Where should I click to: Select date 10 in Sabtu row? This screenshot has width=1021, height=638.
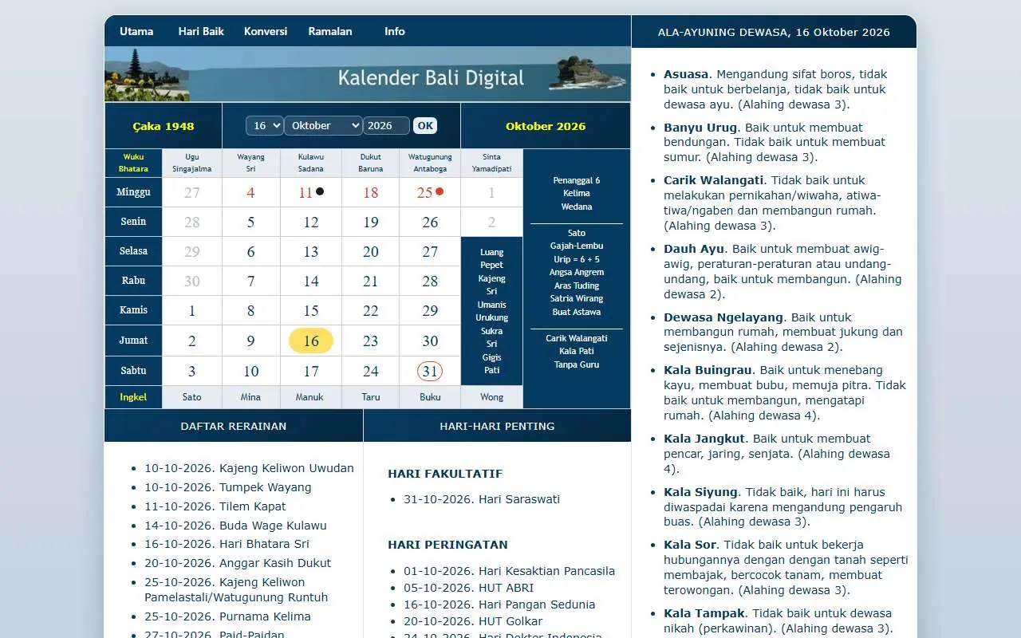(x=250, y=371)
